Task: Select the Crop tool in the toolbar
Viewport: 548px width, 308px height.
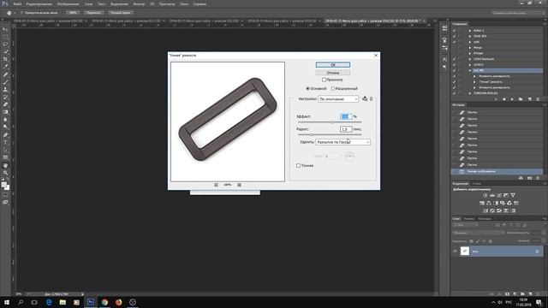Action: point(6,59)
